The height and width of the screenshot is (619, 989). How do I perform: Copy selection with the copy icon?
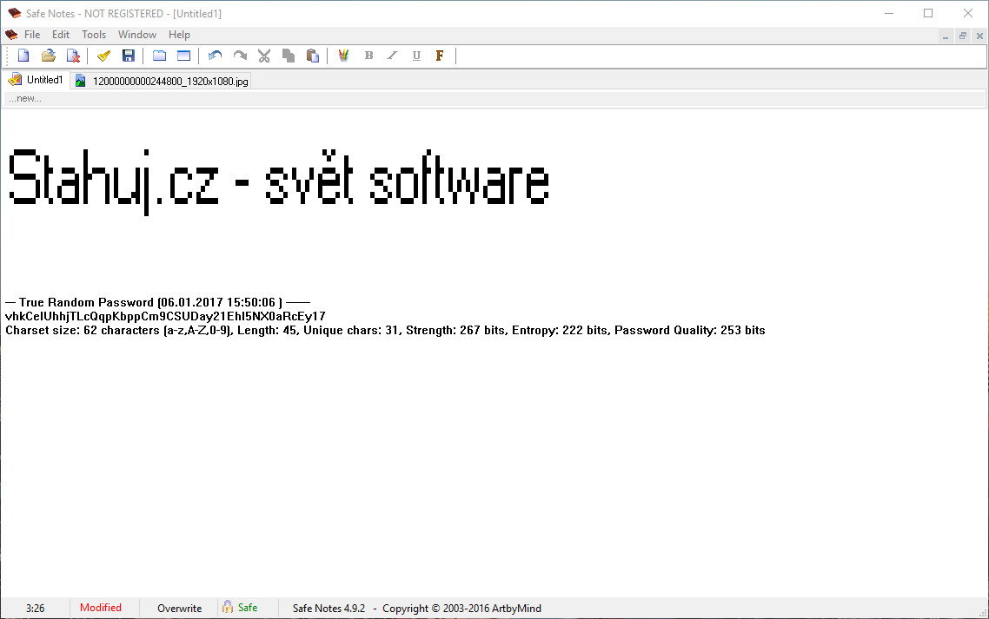[289, 56]
